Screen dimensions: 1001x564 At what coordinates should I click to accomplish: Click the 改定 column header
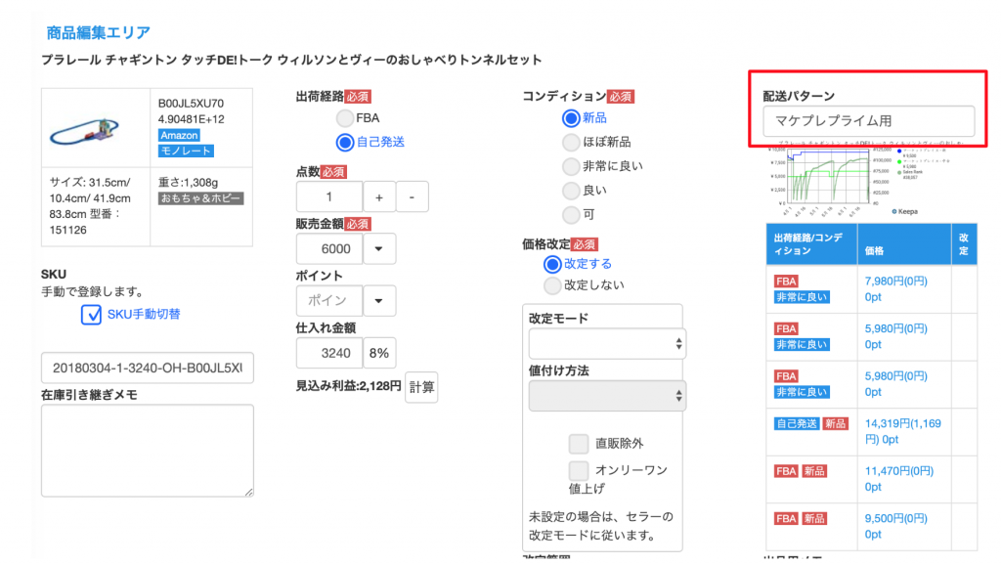coord(964,244)
